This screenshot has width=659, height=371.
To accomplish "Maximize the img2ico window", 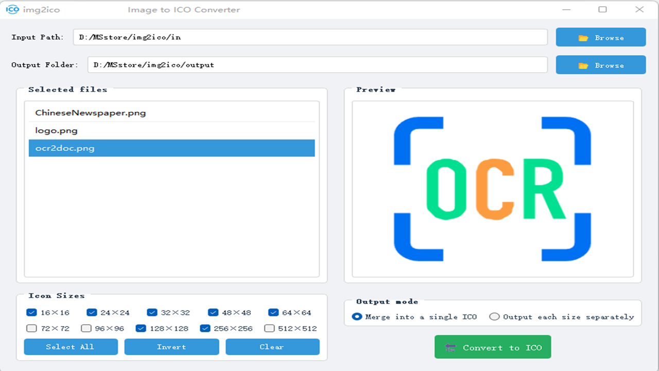I will [602, 10].
